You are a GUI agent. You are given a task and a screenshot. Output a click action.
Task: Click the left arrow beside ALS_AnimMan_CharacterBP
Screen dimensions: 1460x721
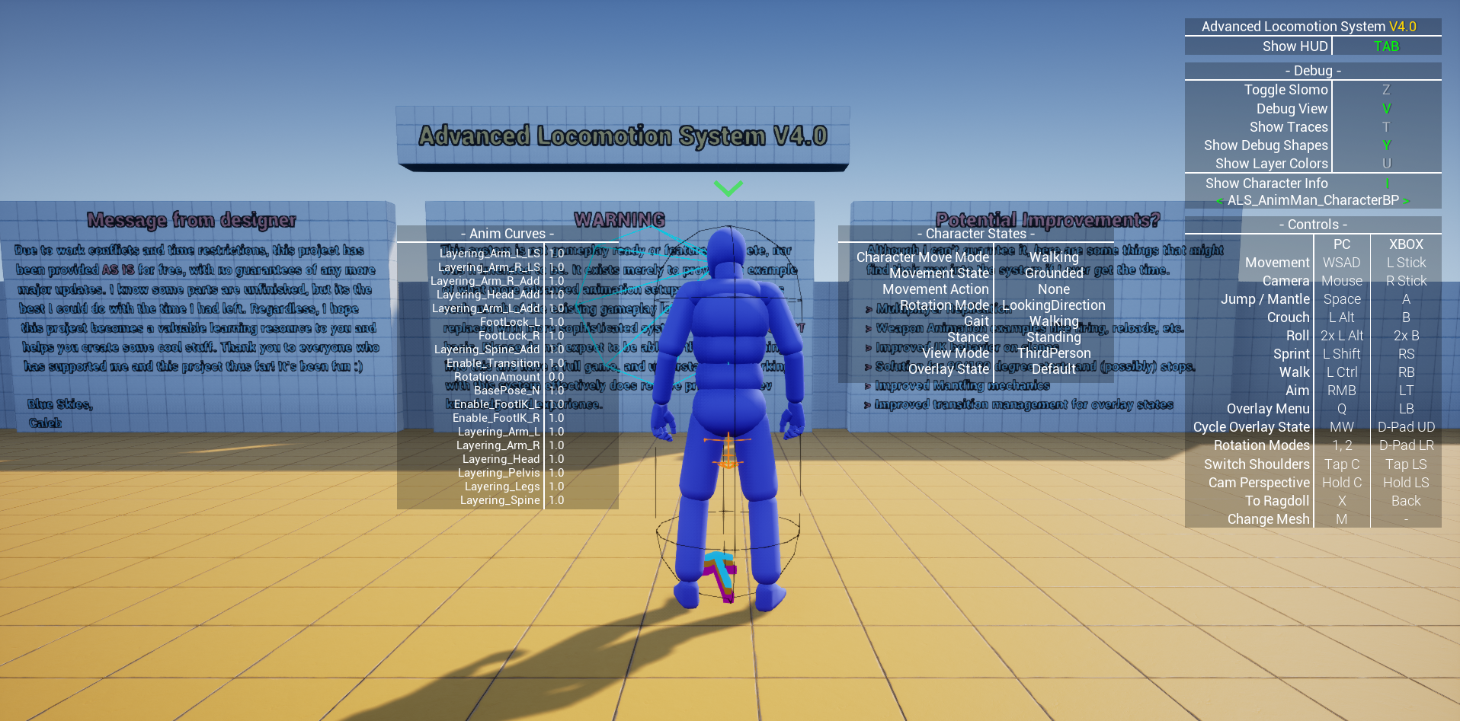tap(1220, 200)
